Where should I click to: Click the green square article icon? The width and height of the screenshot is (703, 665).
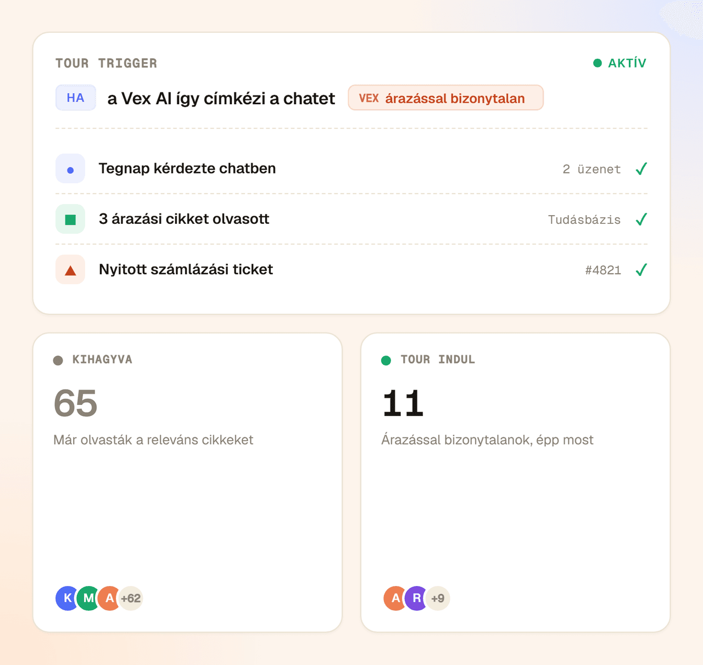point(70,219)
